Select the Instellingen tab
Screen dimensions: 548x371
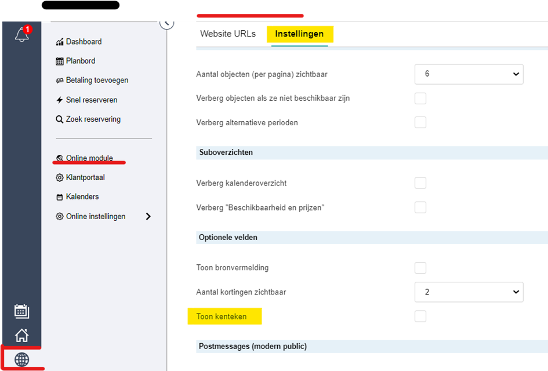(299, 34)
